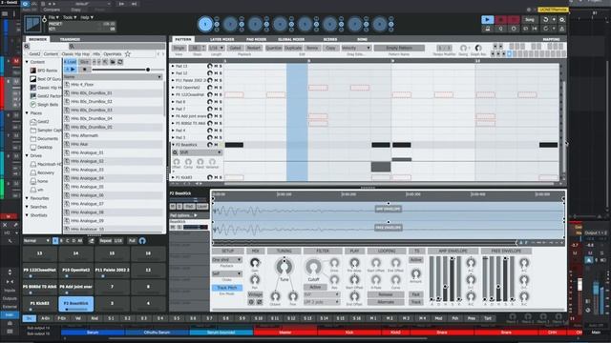
Task: Click the folder icon in browser toolbar
Action: point(113,62)
